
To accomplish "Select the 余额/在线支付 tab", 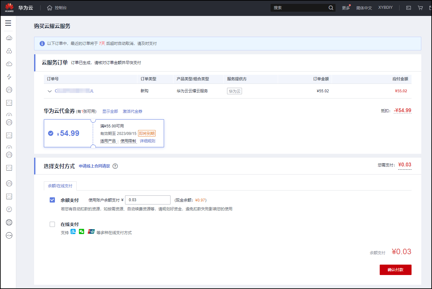I will pyautogui.click(x=60, y=186).
